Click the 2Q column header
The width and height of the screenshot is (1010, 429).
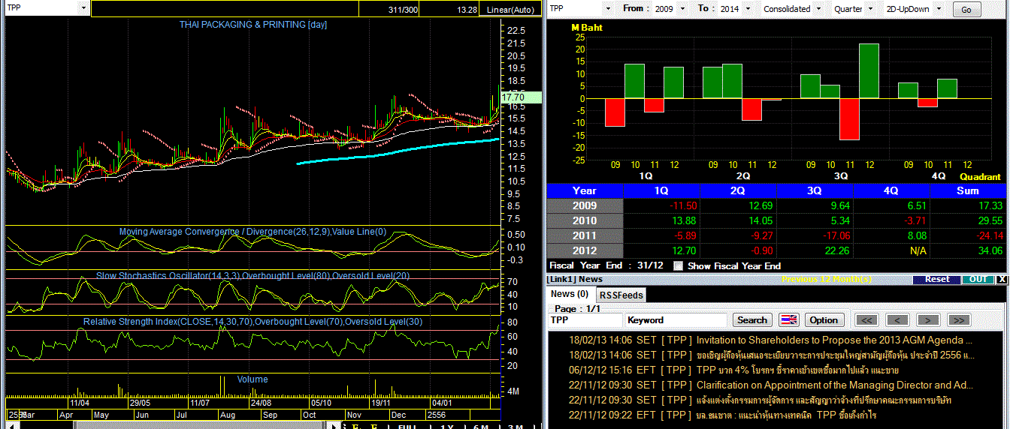click(x=738, y=190)
